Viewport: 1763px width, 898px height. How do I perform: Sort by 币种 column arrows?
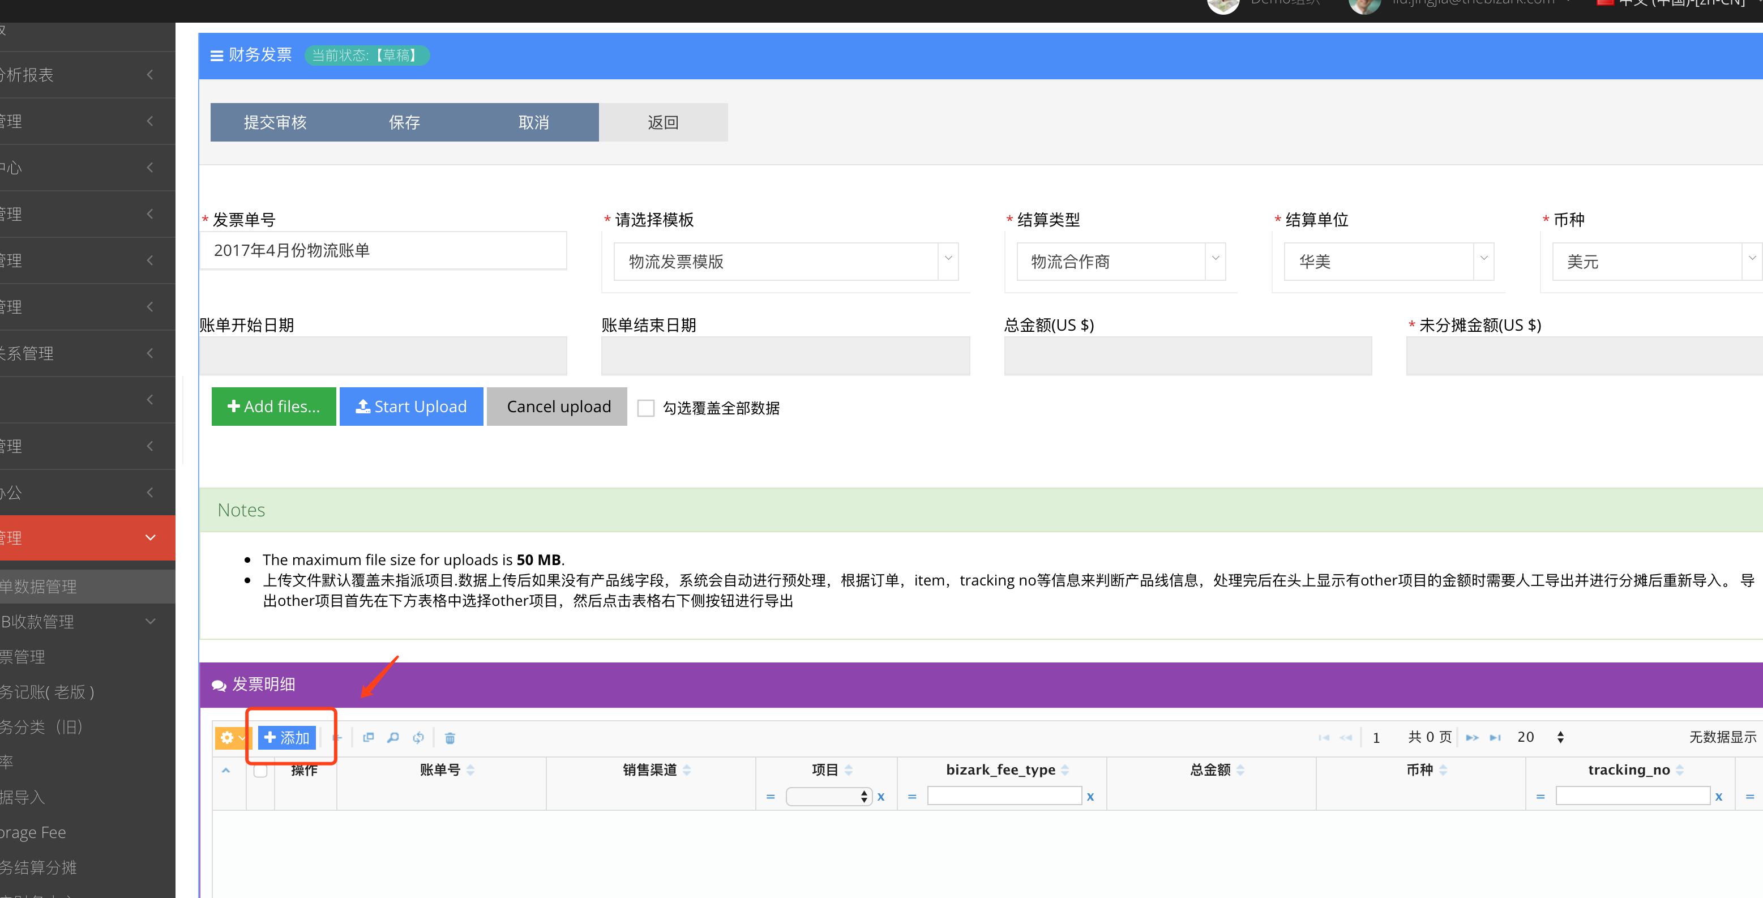[1443, 770]
